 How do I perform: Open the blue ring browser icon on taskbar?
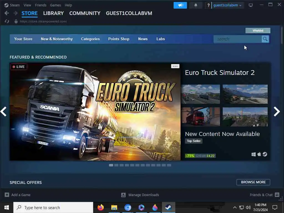tap(128, 207)
